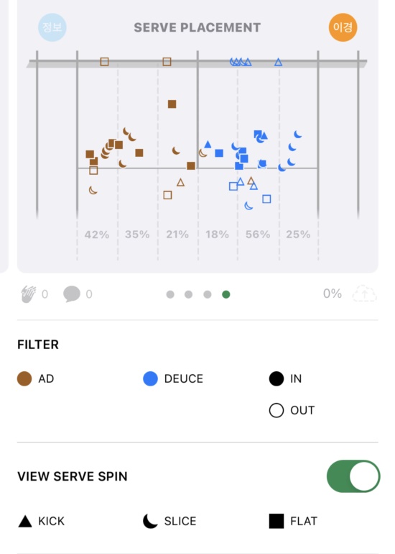Go to the second page dot
The image size is (395, 554).
189,294
